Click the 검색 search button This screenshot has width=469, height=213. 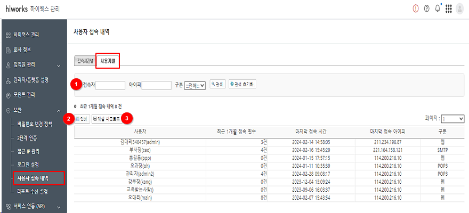217,85
